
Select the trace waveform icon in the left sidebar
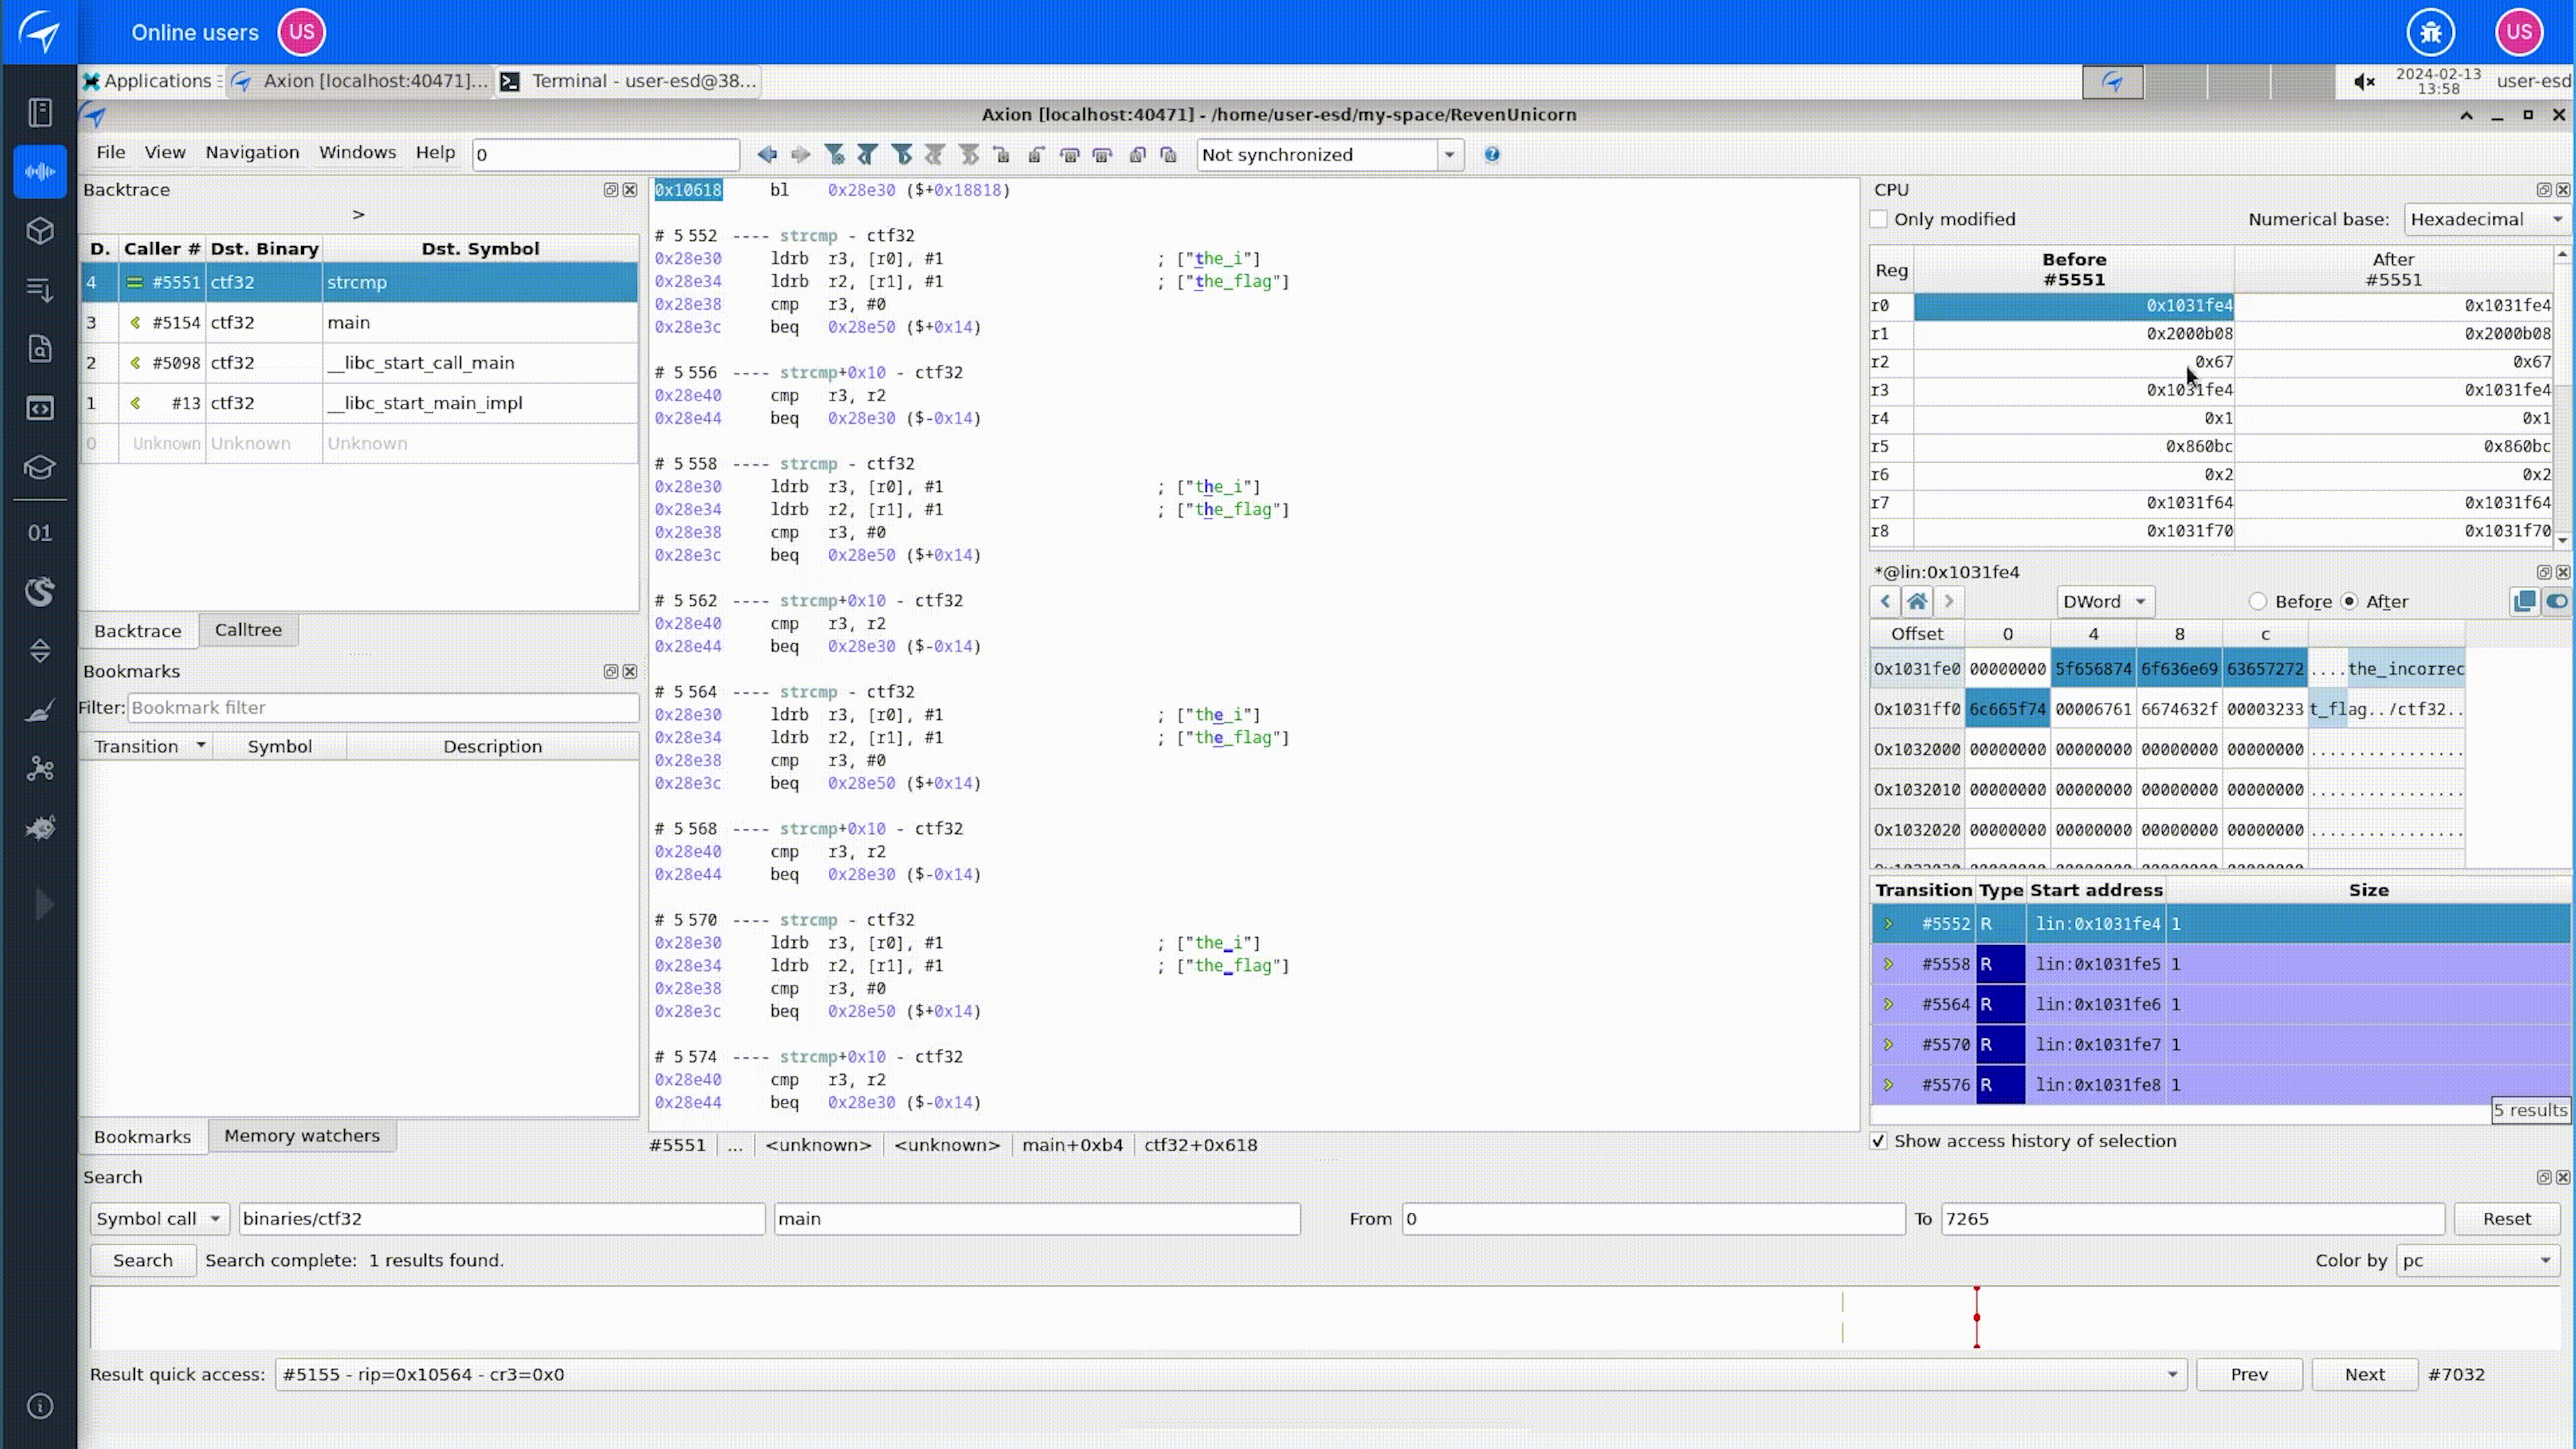[x=39, y=171]
